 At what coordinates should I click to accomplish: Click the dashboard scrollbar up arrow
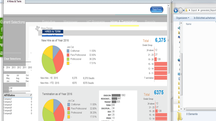pyautogui.click(x=168, y=6)
